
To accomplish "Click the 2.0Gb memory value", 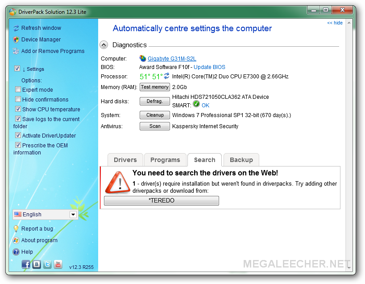I will pos(179,87).
